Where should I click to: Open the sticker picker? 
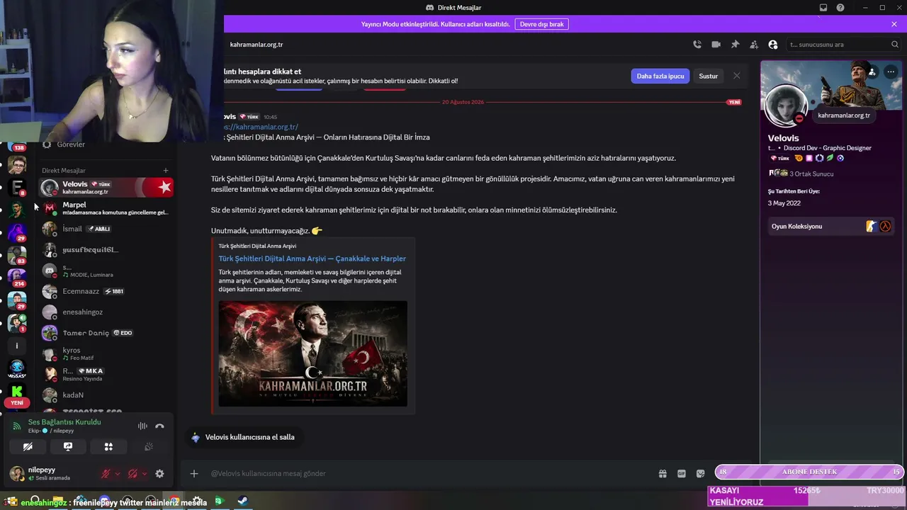(x=701, y=473)
